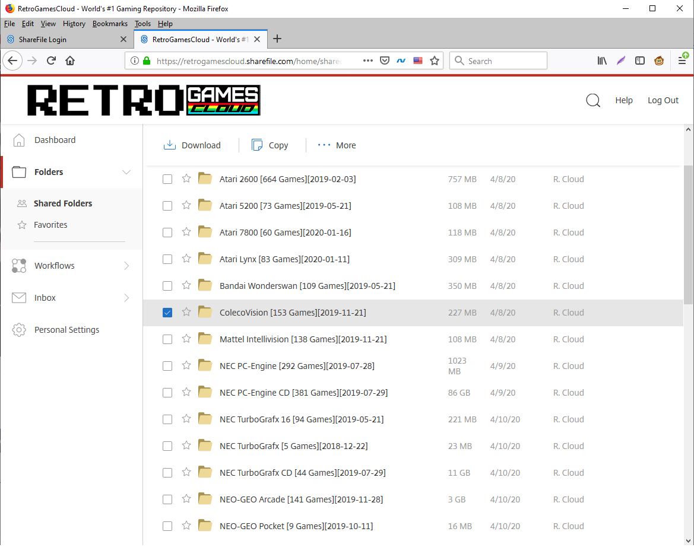Go to the Dashboard page

tap(55, 140)
